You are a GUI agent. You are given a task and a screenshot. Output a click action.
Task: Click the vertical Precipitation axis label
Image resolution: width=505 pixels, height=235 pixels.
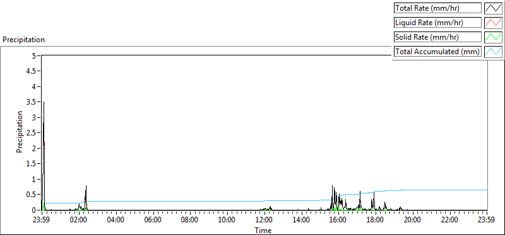(20, 132)
